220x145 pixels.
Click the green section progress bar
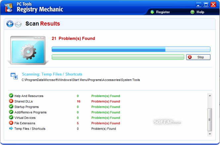point(118,57)
